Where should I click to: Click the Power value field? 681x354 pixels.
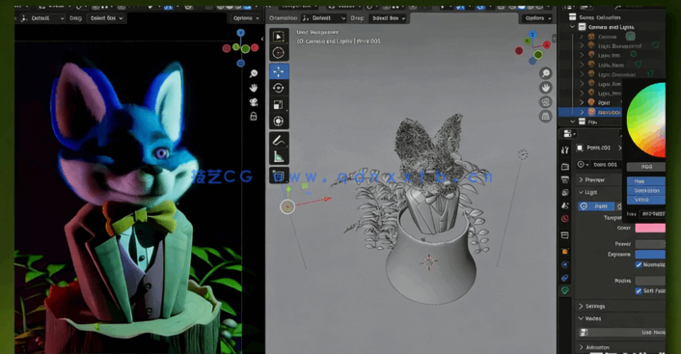pos(650,244)
